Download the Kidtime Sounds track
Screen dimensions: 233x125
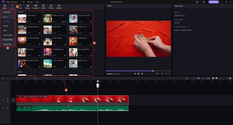pos(65,22)
